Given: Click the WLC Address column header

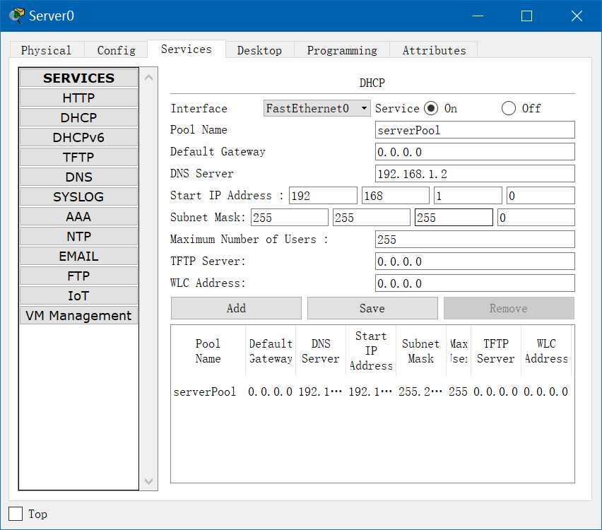Looking at the screenshot, I should pos(546,351).
